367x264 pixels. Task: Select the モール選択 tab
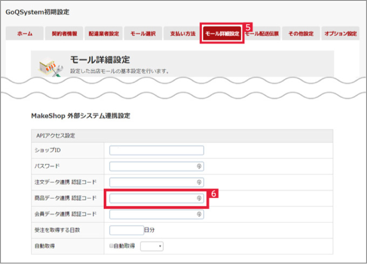143,33
